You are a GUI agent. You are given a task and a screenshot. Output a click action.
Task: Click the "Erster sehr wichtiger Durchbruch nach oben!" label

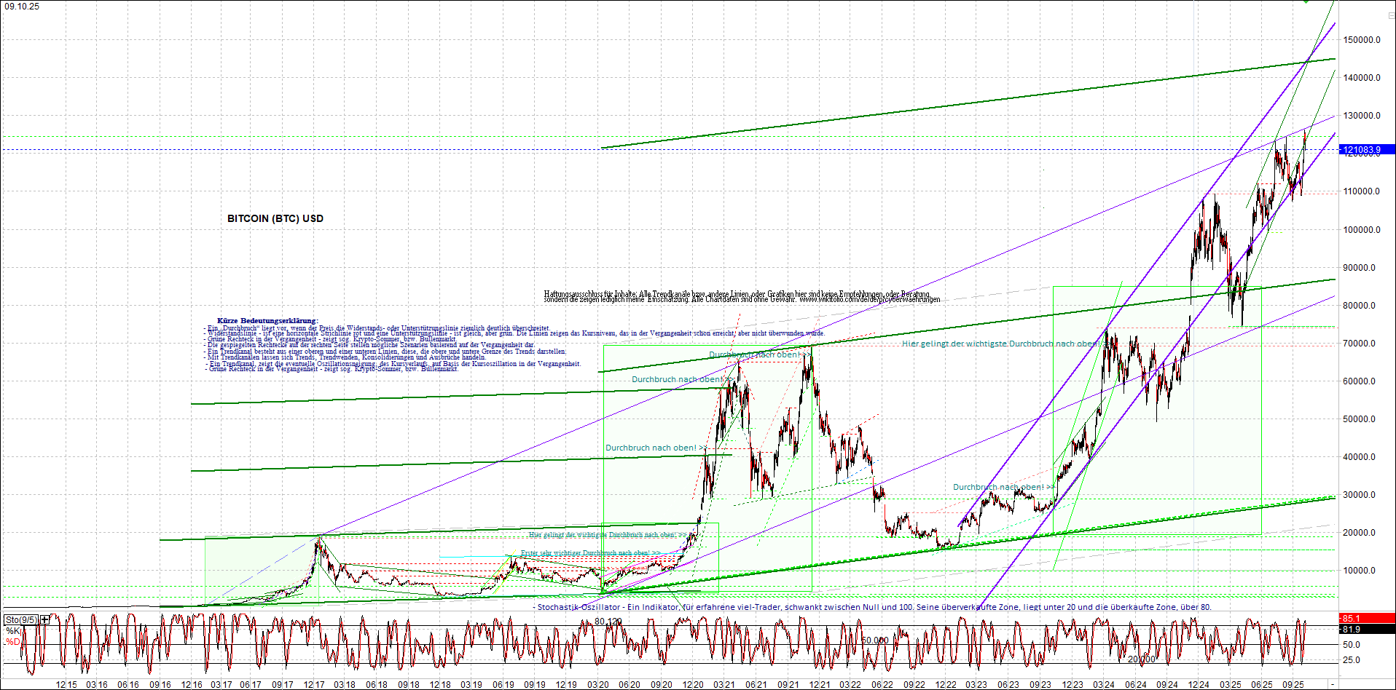click(x=581, y=552)
